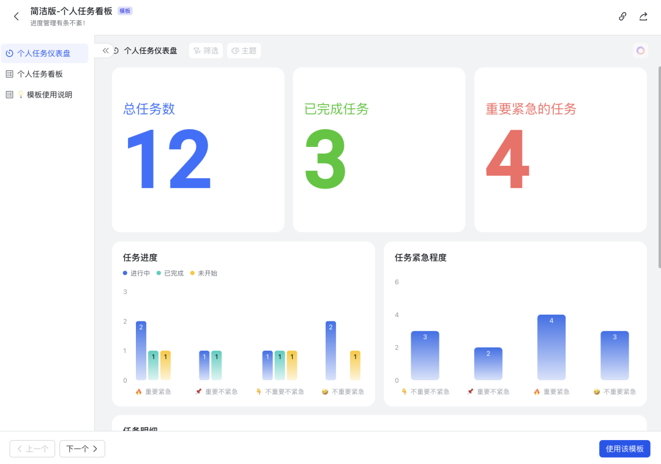
Task: Click the pushpin icon under 任务进度 chart
Action: 198,392
